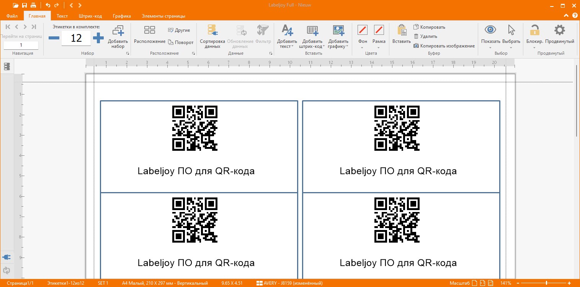Go back with the title bar left chevron
This screenshot has height=287, width=580.
71,5
